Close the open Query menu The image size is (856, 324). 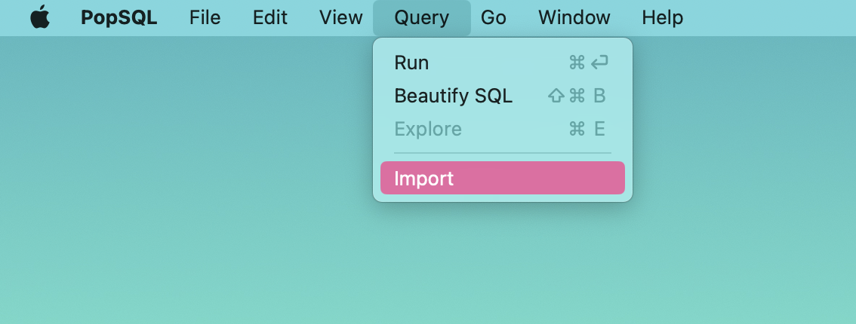coord(421,18)
